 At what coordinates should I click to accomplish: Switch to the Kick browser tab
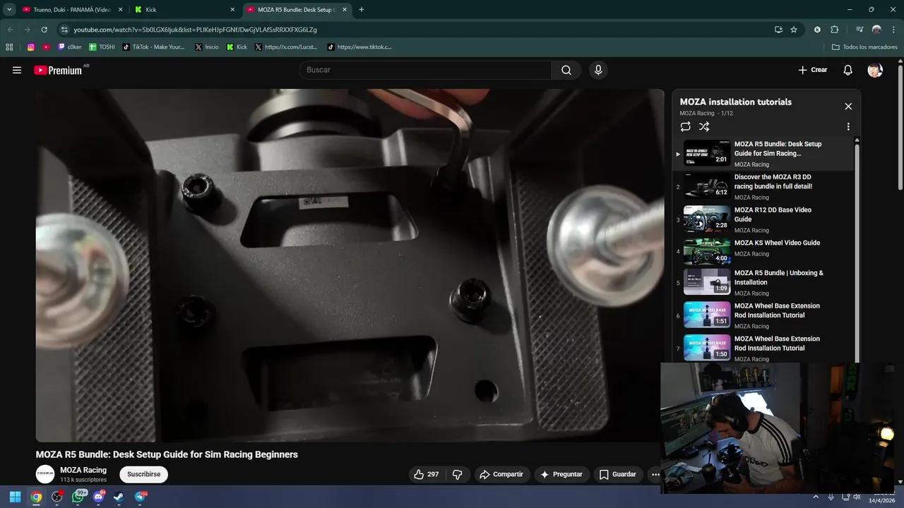pos(180,10)
